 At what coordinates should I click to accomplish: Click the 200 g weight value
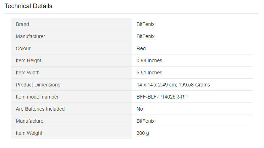[143, 133]
